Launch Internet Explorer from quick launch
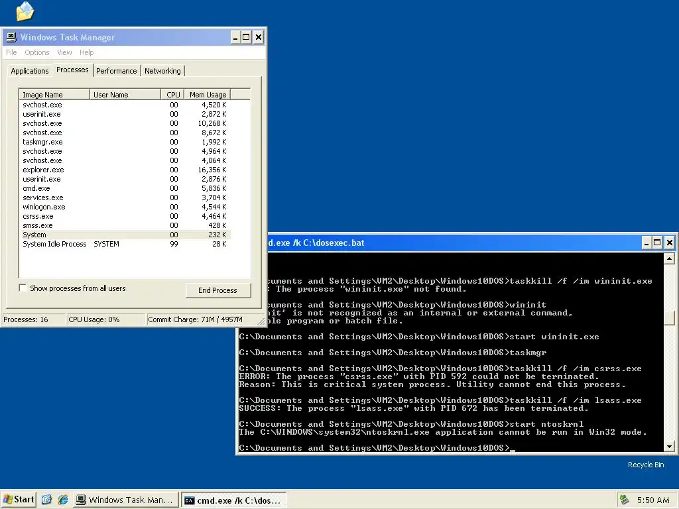Screen dimensions: 679x509 (x=63, y=500)
